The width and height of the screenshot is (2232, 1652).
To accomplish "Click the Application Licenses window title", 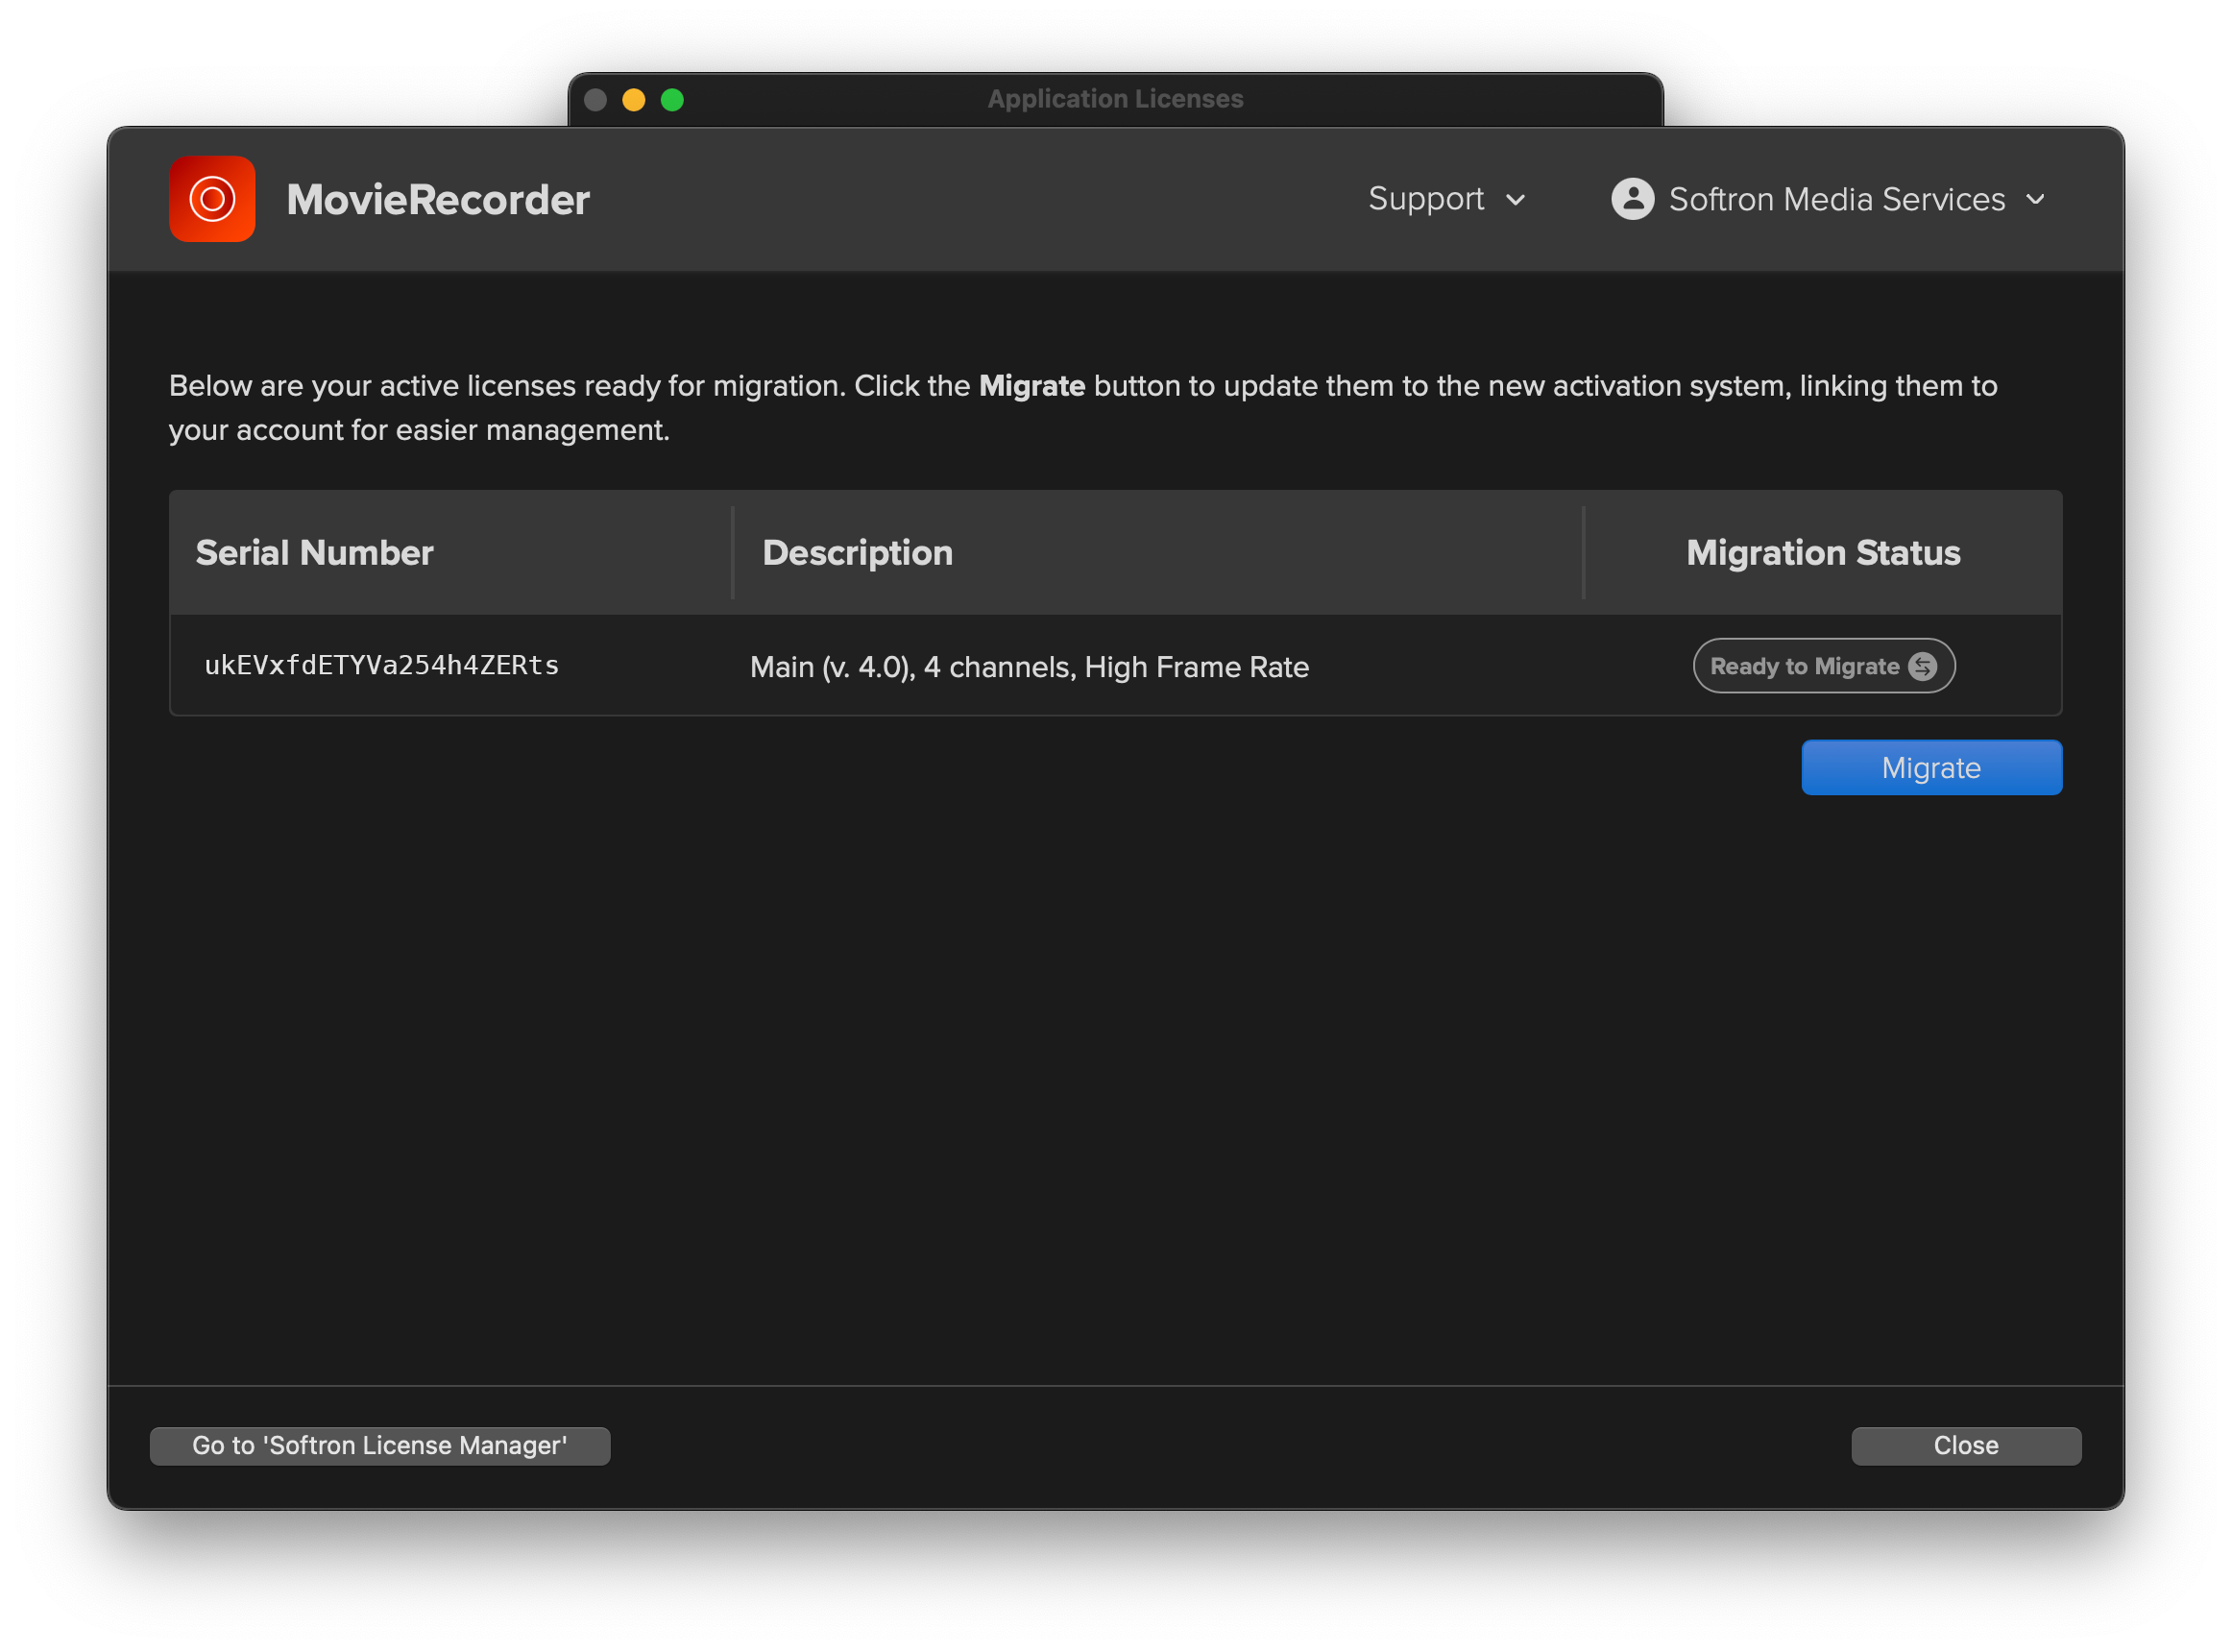I will (x=1115, y=99).
